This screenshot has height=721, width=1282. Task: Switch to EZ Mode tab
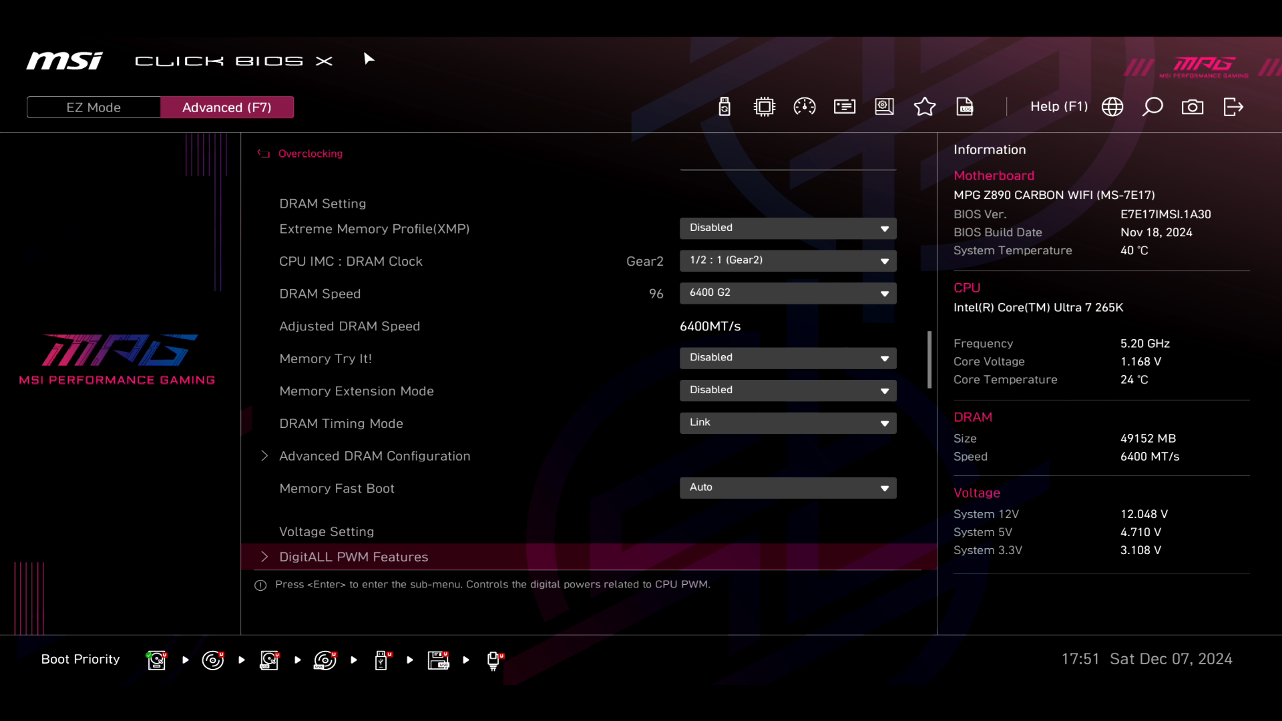pyautogui.click(x=93, y=107)
